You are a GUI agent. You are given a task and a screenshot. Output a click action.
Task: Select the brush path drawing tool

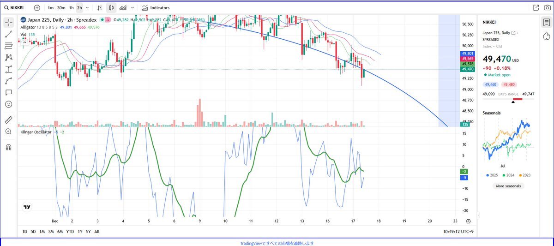pyautogui.click(x=8, y=81)
